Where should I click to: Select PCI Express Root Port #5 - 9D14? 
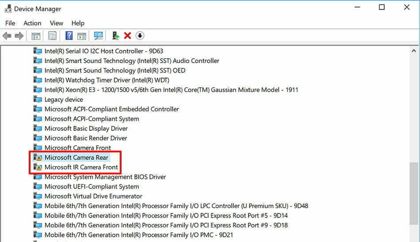click(x=166, y=215)
